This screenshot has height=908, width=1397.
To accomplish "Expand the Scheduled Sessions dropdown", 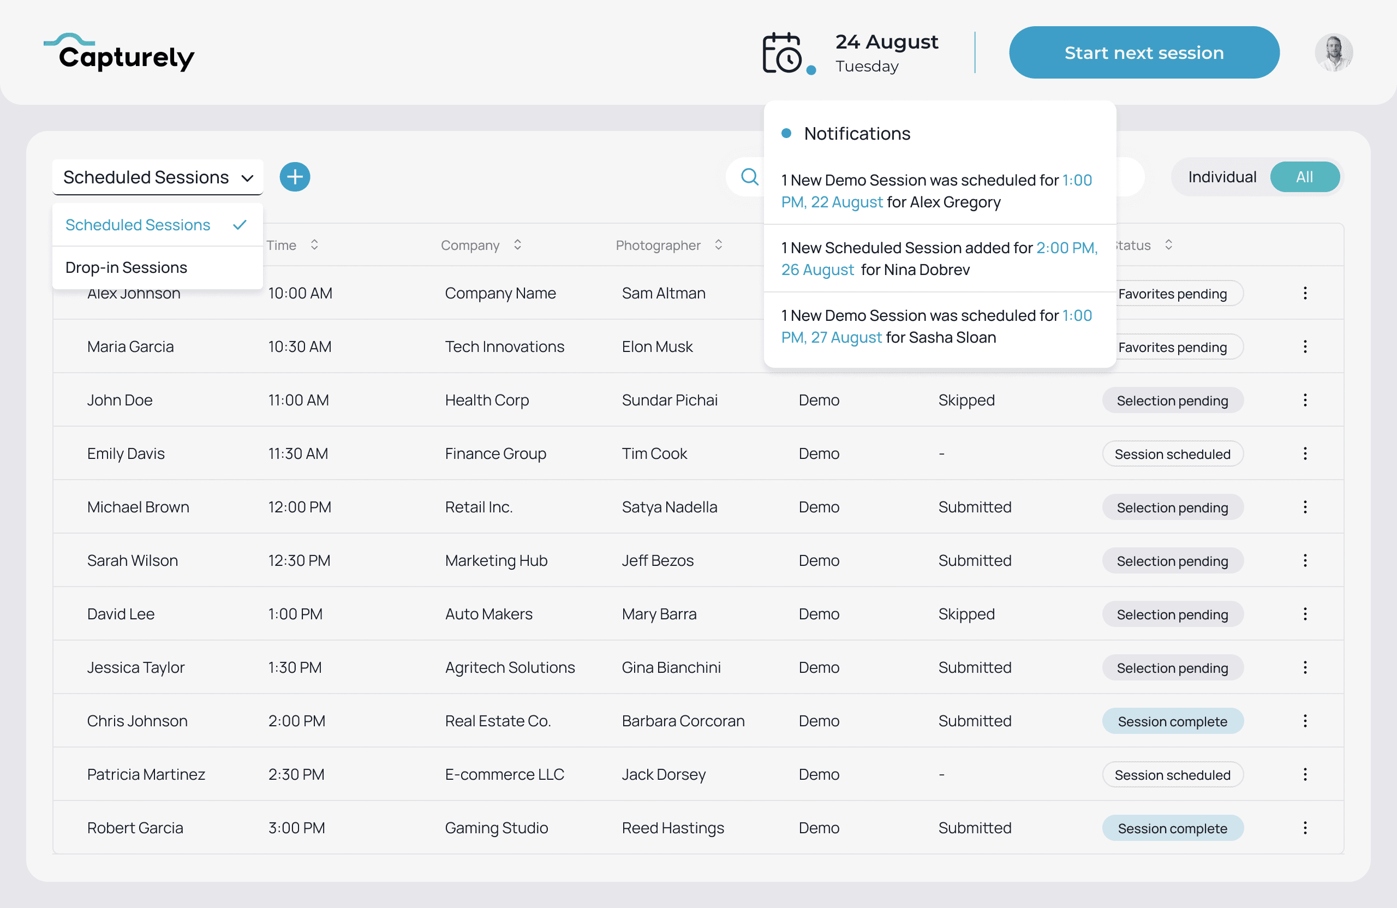I will pos(157,177).
